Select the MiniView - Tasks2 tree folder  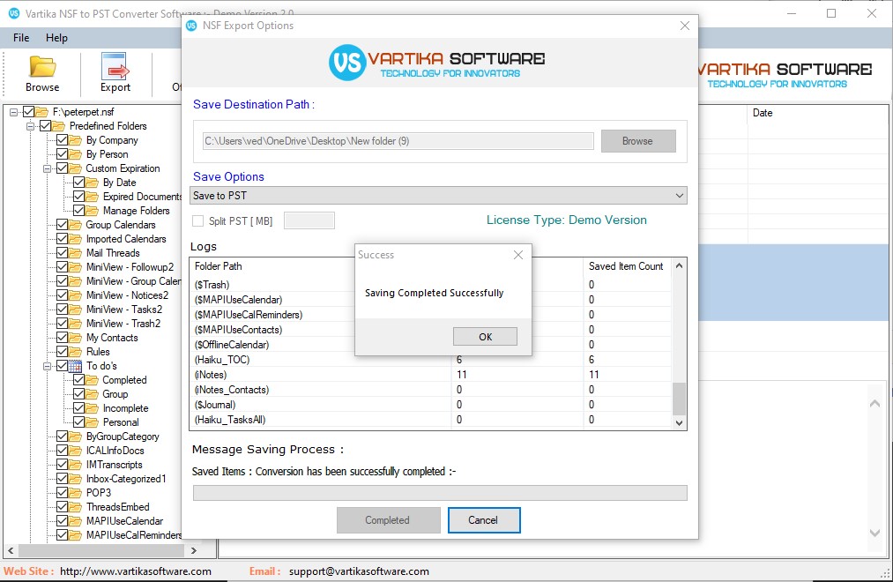click(124, 310)
